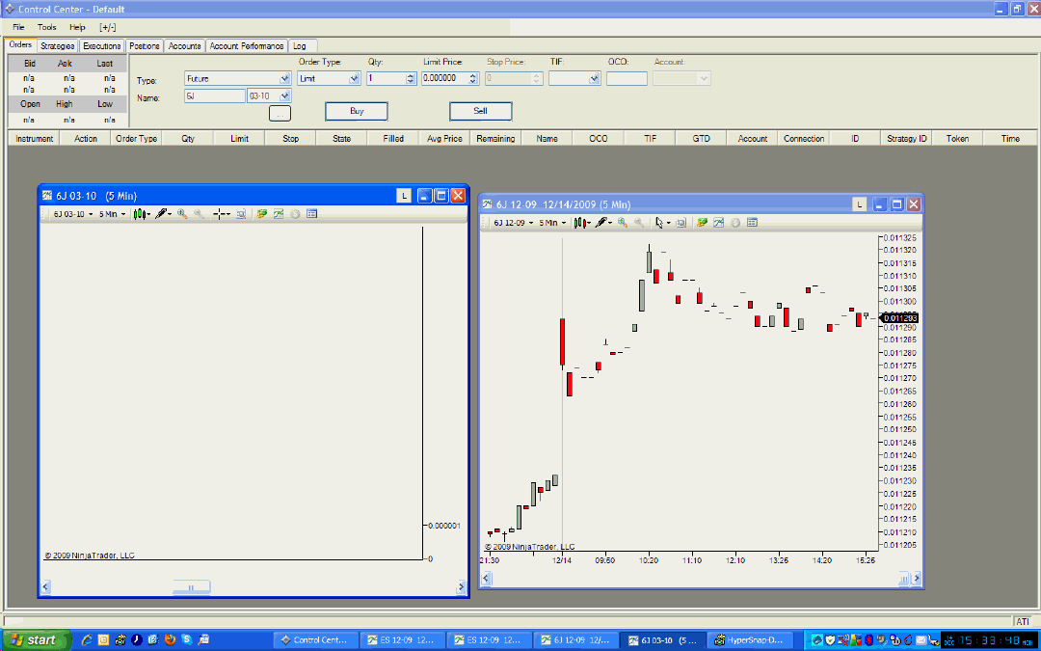This screenshot has height=651, width=1041.
Task: Click the Buy button
Action: point(357,111)
